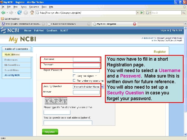Click the Home link in NCBI header
Screen dimensions: 187x140
coord(28,31)
